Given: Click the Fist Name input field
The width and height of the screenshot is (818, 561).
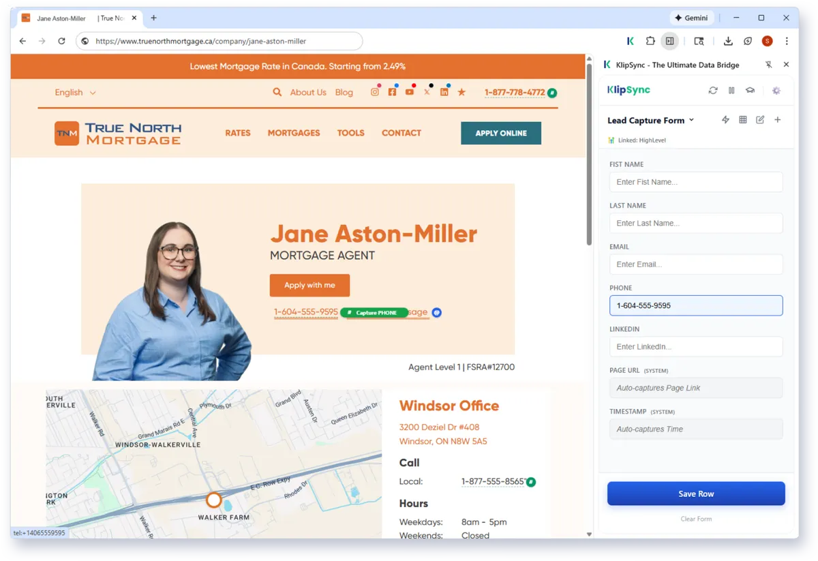Looking at the screenshot, I should click(x=696, y=182).
